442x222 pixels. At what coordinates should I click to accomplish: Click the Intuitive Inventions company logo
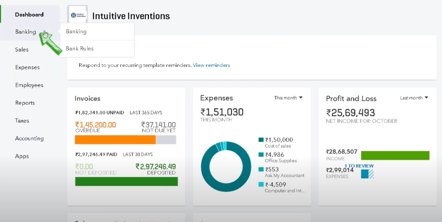click(78, 15)
